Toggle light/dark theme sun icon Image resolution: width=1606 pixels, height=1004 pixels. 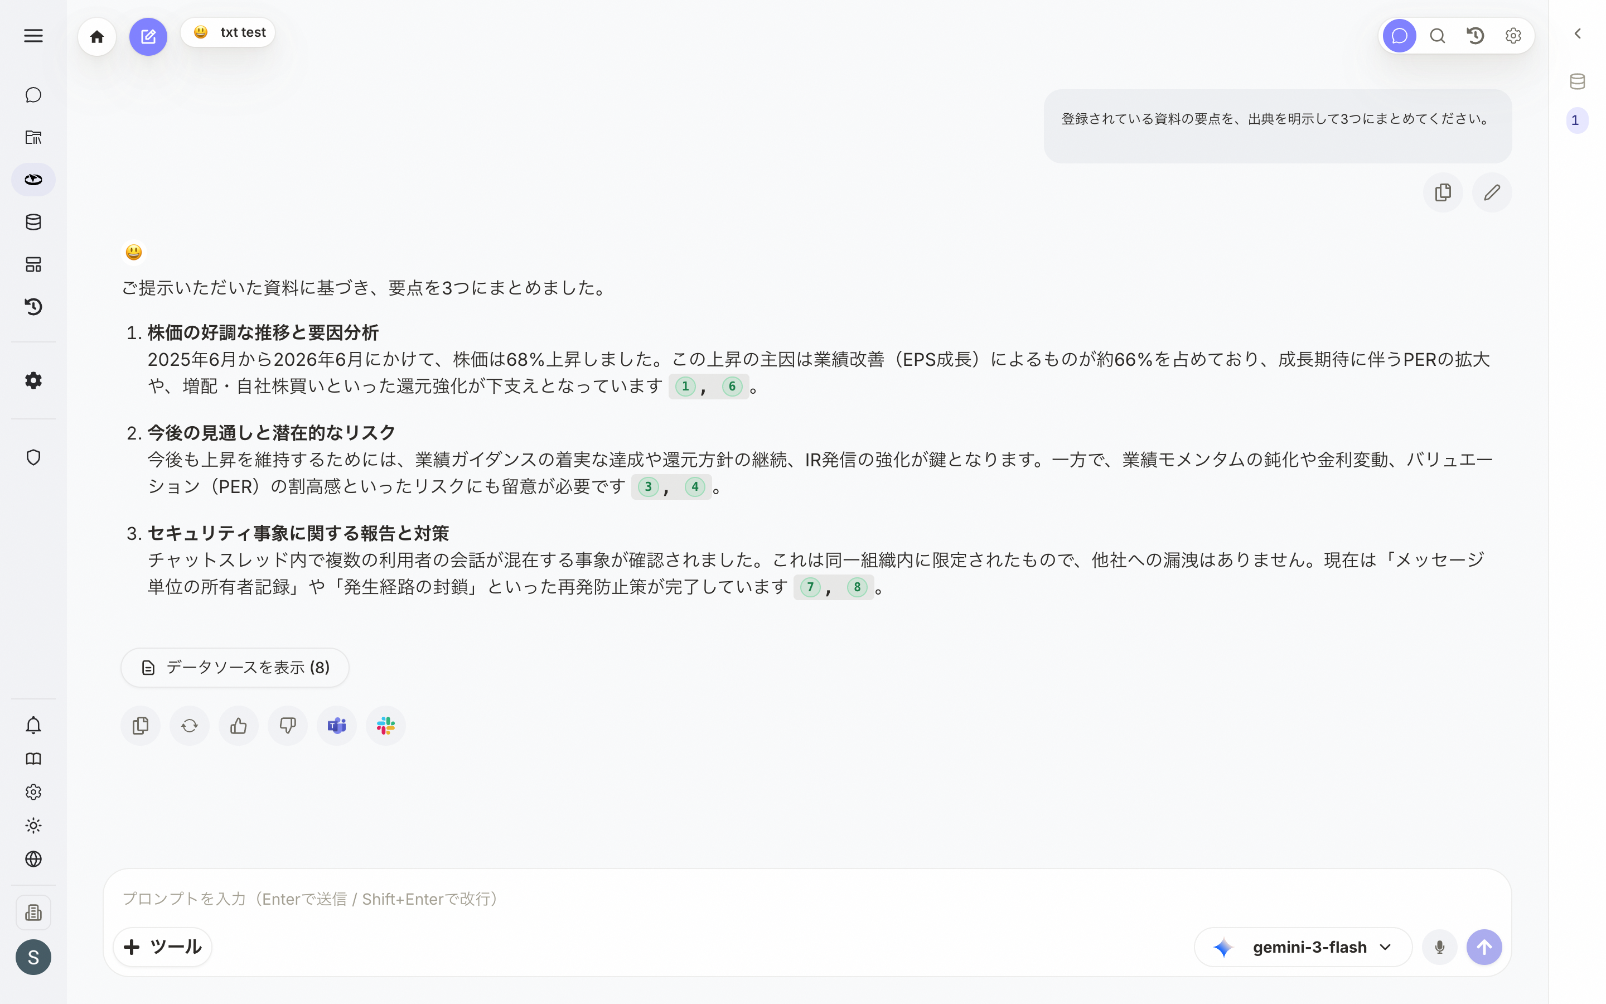[33, 826]
